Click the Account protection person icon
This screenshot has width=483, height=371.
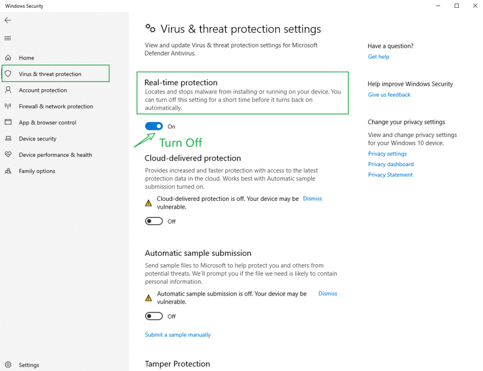[8, 90]
